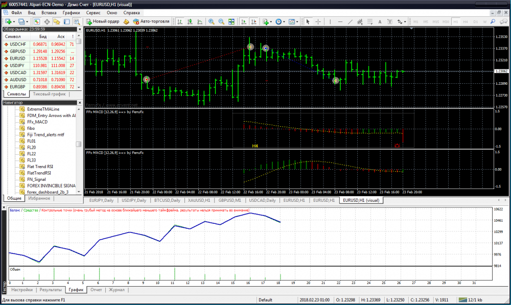This screenshot has width=511, height=305.
Task: Switch chart to candlesticks icon
Action: click(190, 21)
